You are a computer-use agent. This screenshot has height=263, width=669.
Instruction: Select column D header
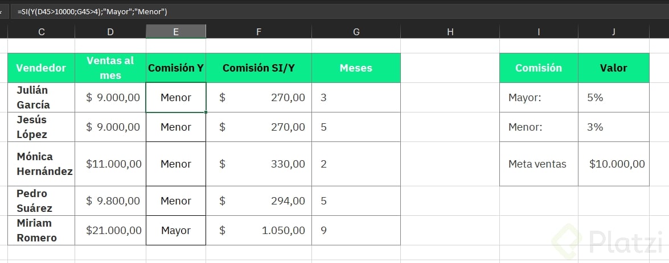point(110,32)
